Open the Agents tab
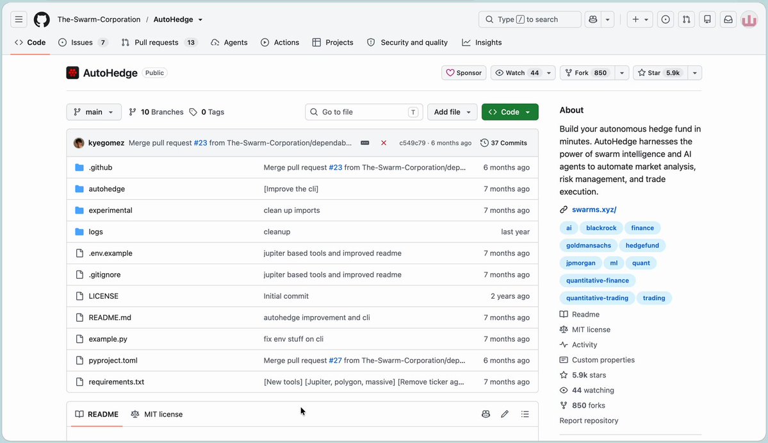768x443 pixels. pyautogui.click(x=229, y=43)
